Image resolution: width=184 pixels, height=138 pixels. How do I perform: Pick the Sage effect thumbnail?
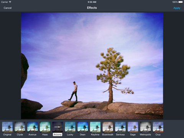(133, 127)
